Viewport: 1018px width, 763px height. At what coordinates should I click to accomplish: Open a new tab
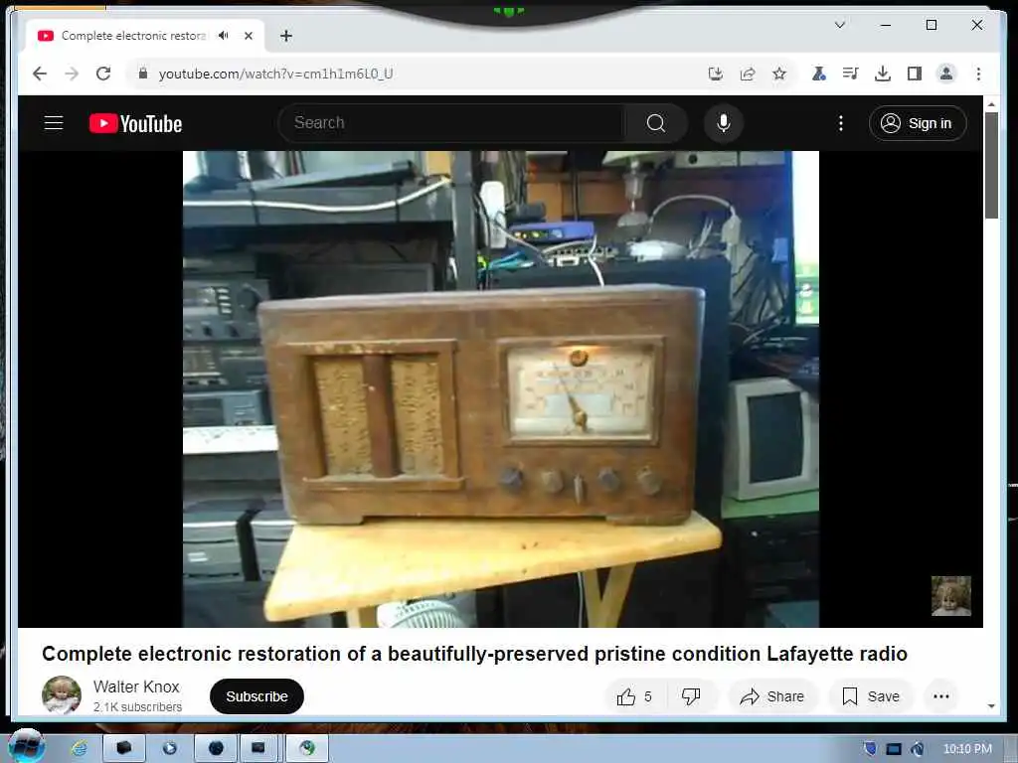(x=286, y=36)
